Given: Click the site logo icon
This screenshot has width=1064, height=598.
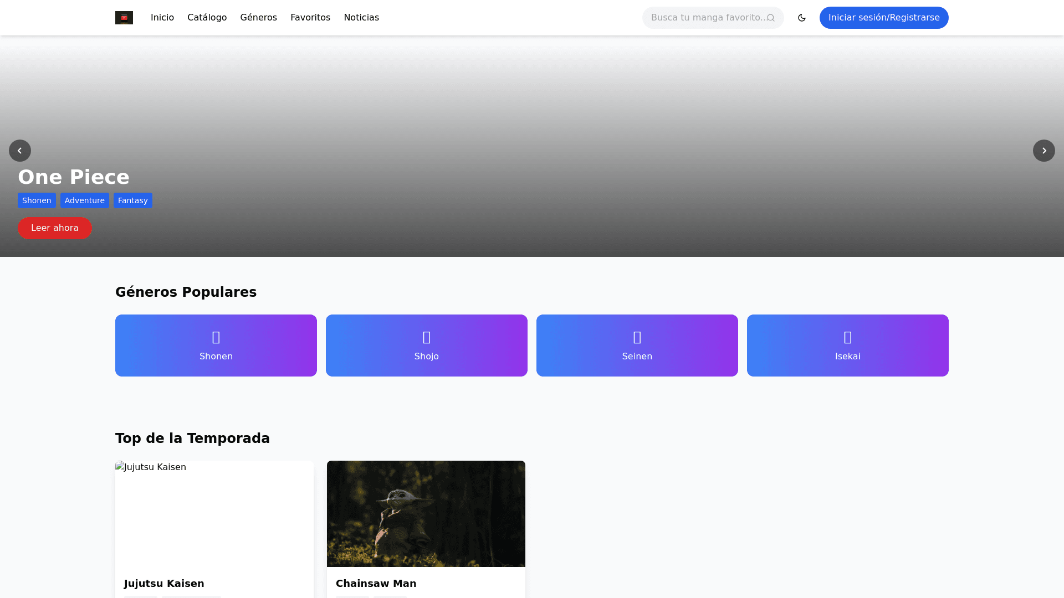Looking at the screenshot, I should pos(124,18).
